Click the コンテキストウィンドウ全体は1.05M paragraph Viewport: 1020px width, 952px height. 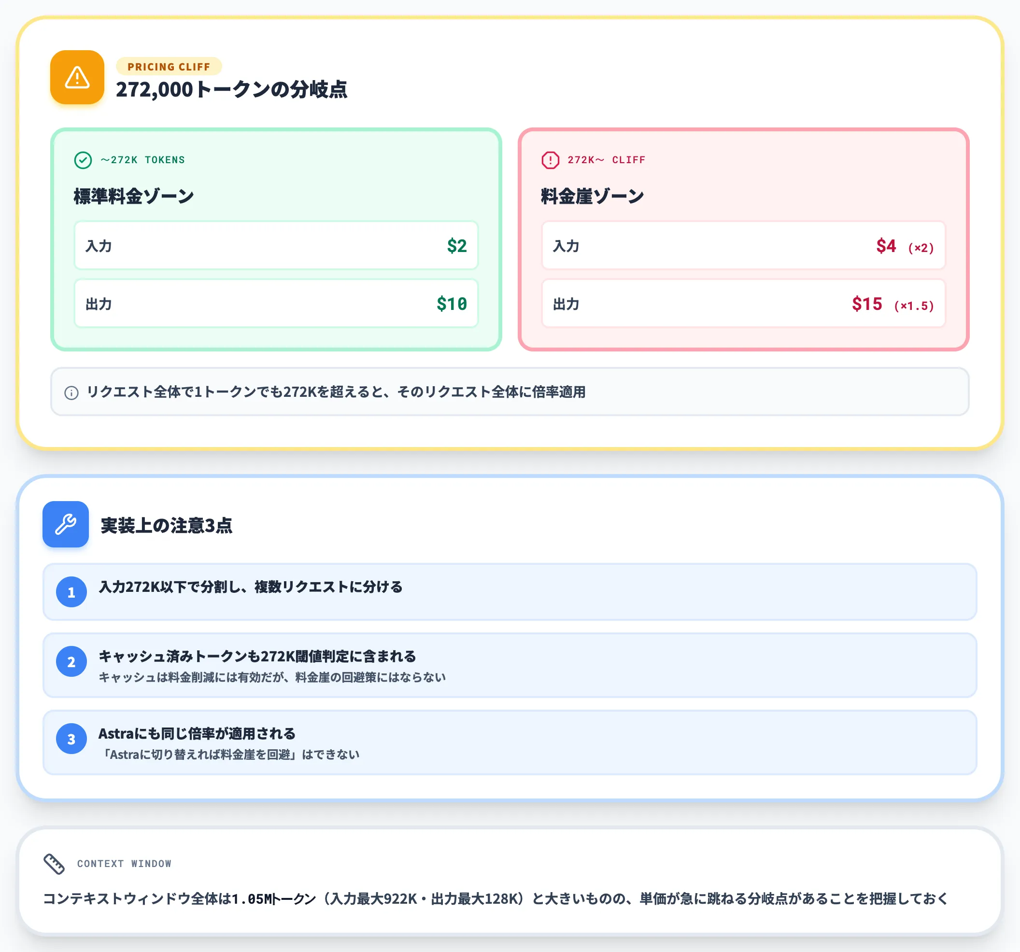pyautogui.click(x=496, y=899)
